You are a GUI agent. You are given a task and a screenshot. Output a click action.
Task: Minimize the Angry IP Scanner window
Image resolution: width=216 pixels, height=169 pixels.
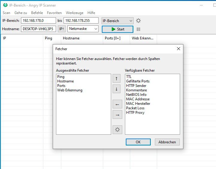pos(201,5)
